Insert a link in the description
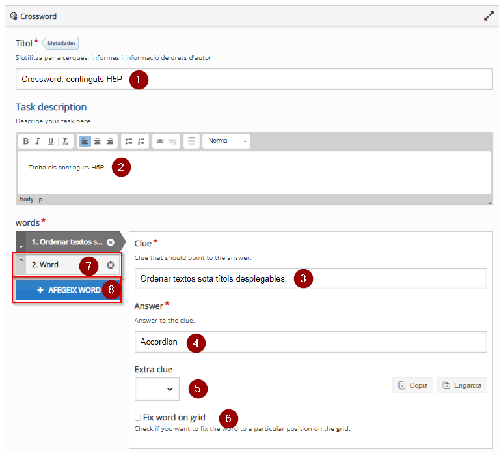This screenshot has height=453, width=499. point(160,141)
